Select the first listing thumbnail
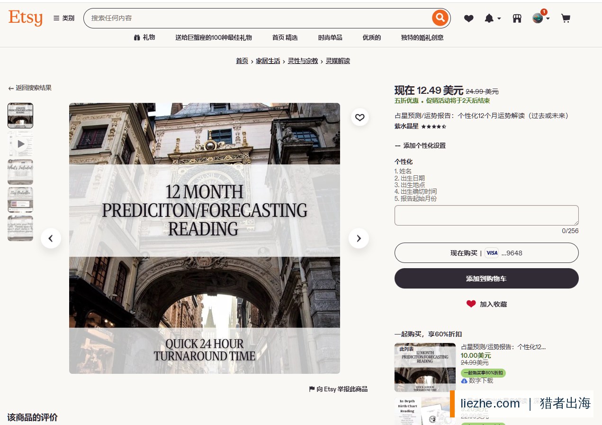Viewport: 602px width, 425px height. point(20,116)
